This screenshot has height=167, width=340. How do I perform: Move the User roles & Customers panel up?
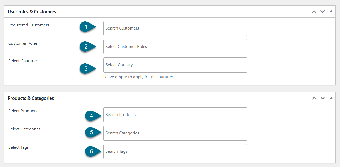click(x=314, y=12)
